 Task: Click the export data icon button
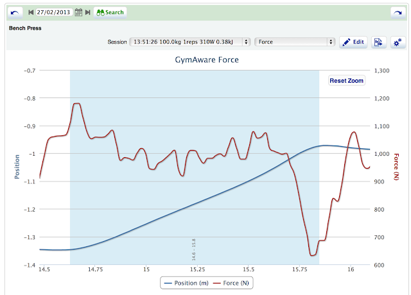coord(378,42)
